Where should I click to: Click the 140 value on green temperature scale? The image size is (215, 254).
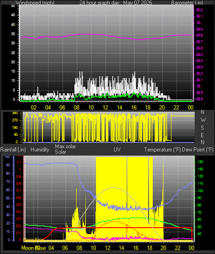[x=200, y=162]
